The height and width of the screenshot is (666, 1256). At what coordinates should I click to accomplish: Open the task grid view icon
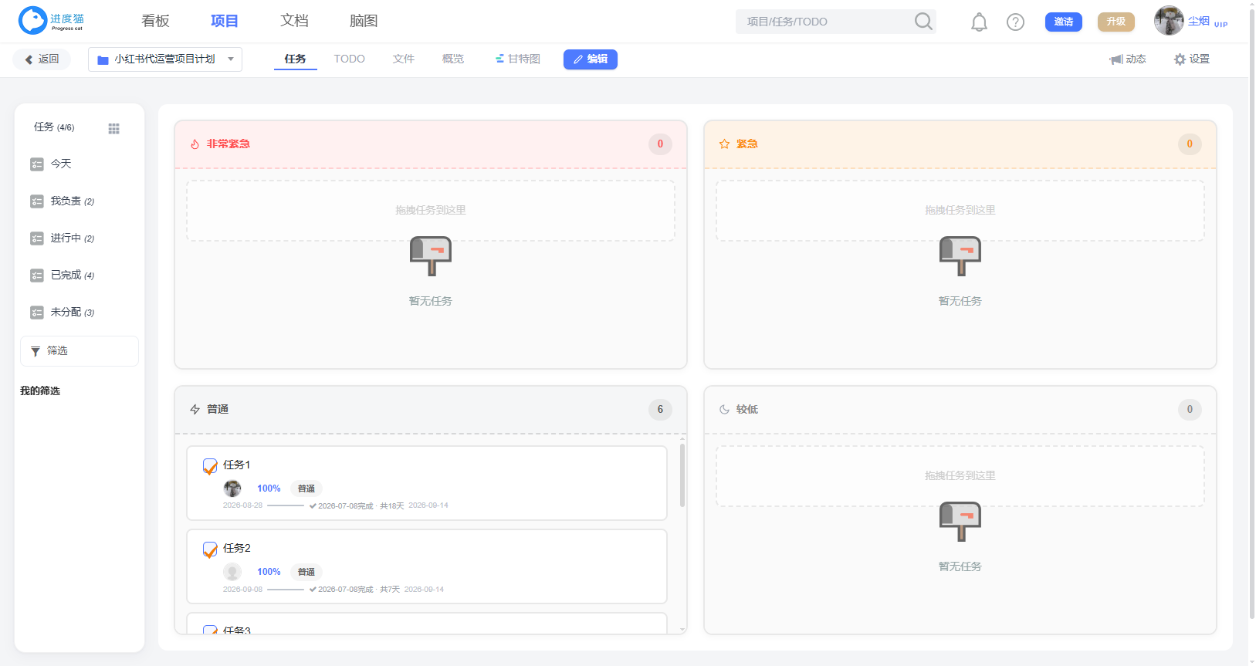[114, 128]
